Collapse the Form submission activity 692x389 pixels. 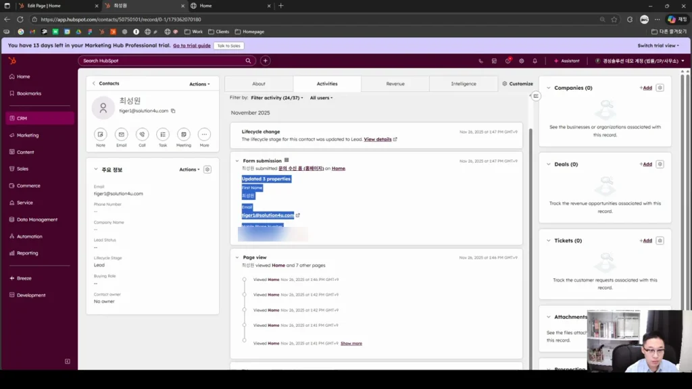tap(237, 161)
